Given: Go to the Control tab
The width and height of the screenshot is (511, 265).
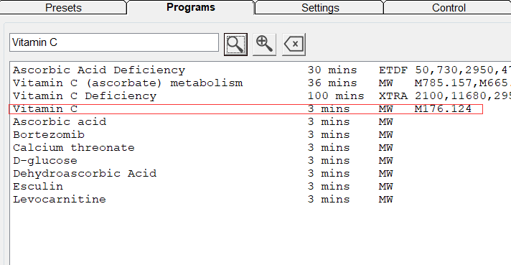Looking at the screenshot, I should tap(449, 7).
